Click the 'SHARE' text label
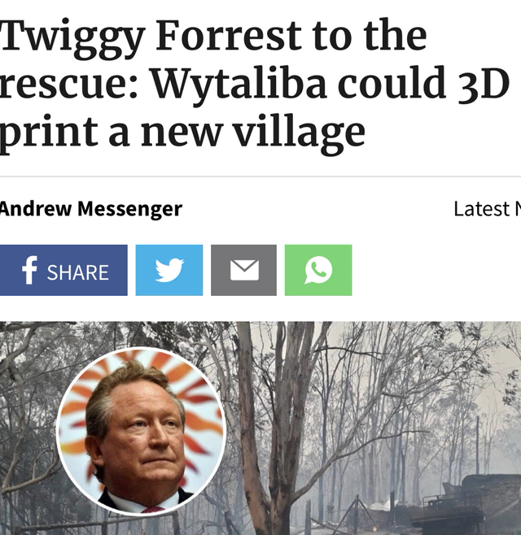This screenshot has width=521, height=535. coord(78,272)
